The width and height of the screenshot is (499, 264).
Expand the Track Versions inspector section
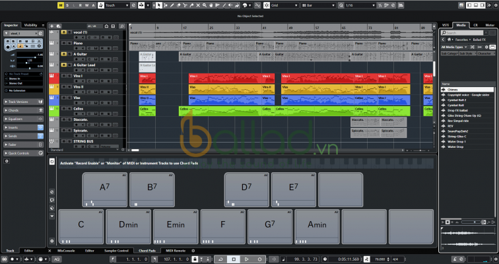[24, 102]
